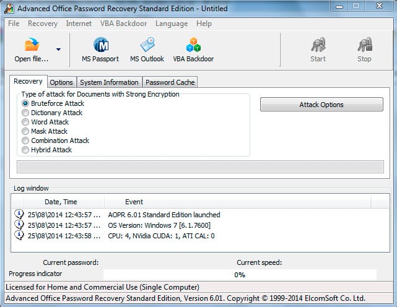
Task: Switch to the Recovery tab
Action: coord(28,81)
